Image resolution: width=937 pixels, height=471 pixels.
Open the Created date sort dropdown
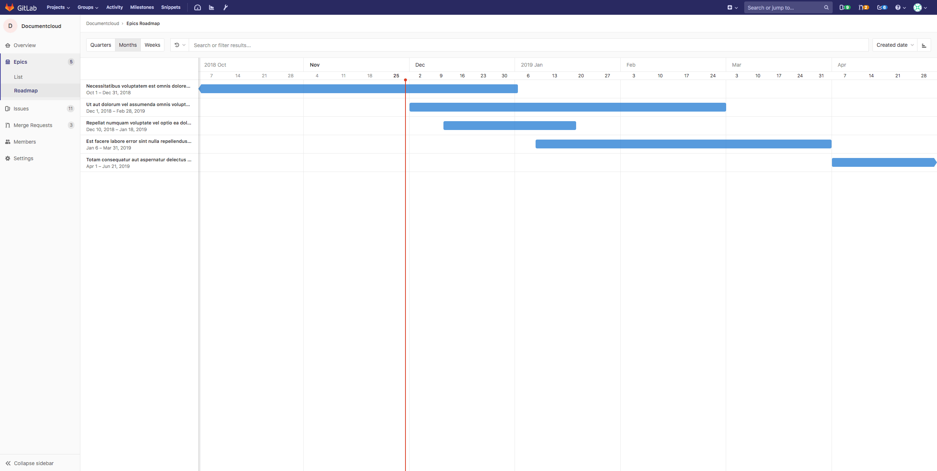894,45
